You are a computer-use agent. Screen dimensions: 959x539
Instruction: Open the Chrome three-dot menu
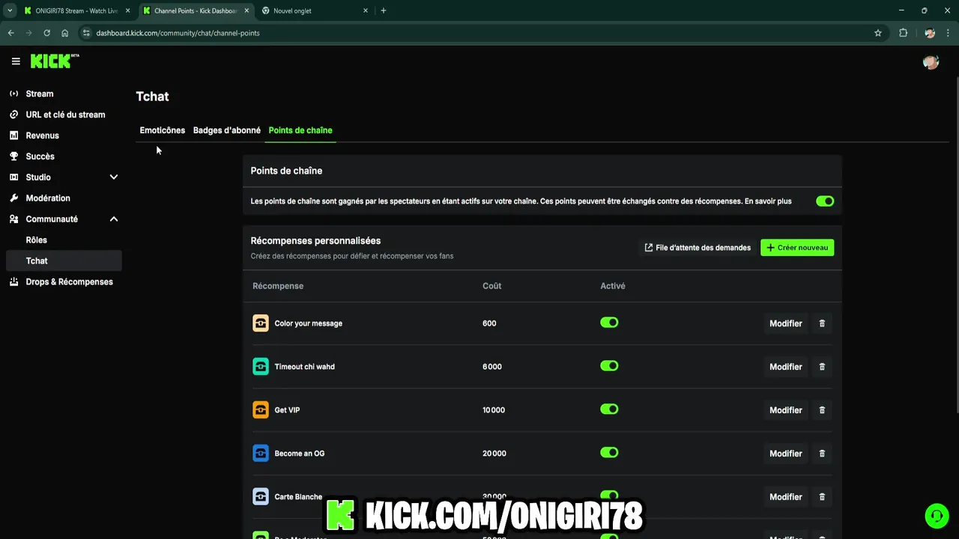point(949,33)
